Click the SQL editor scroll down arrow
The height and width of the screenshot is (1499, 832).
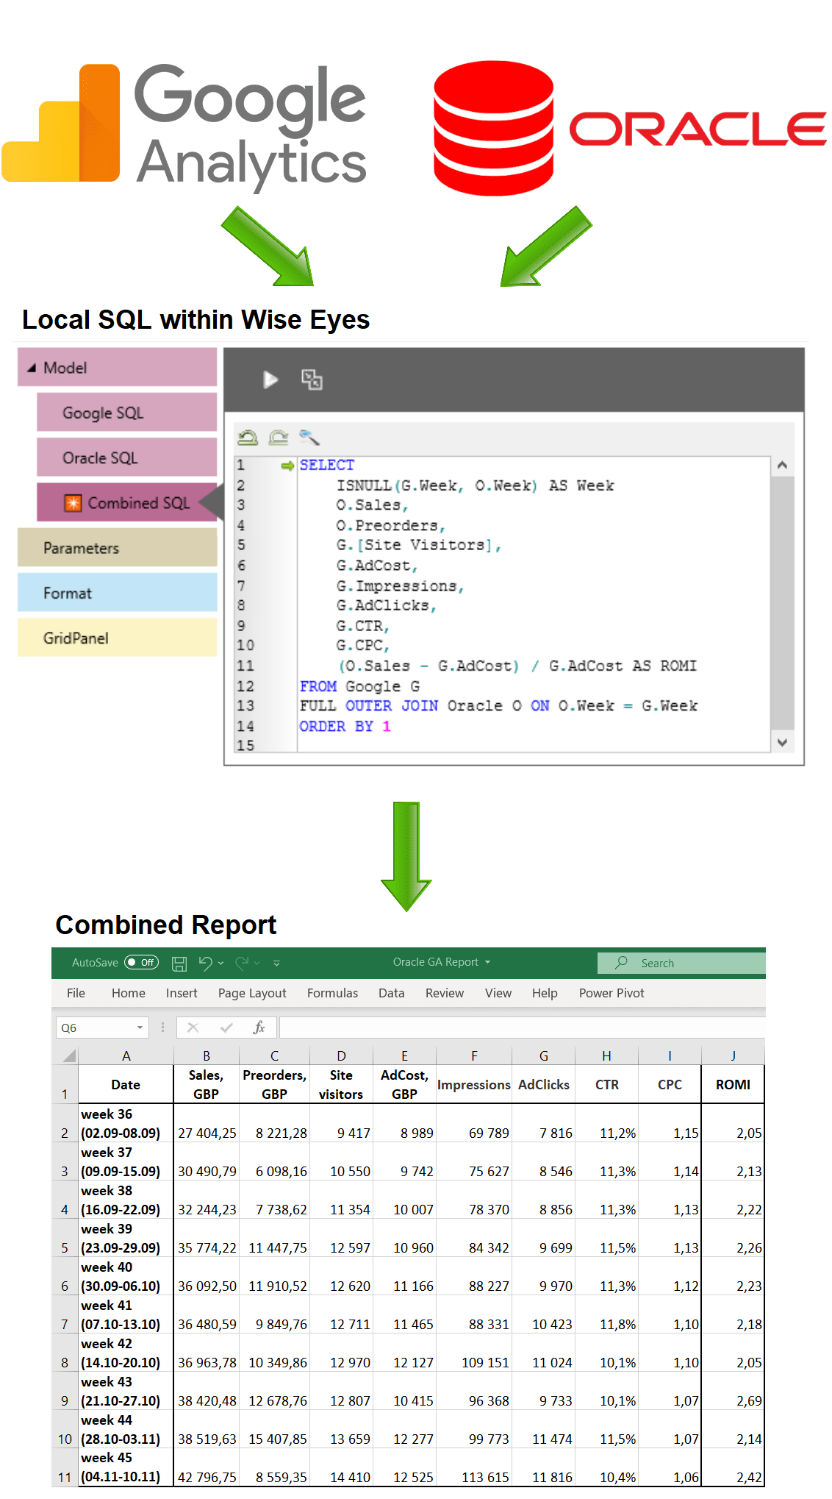click(782, 743)
